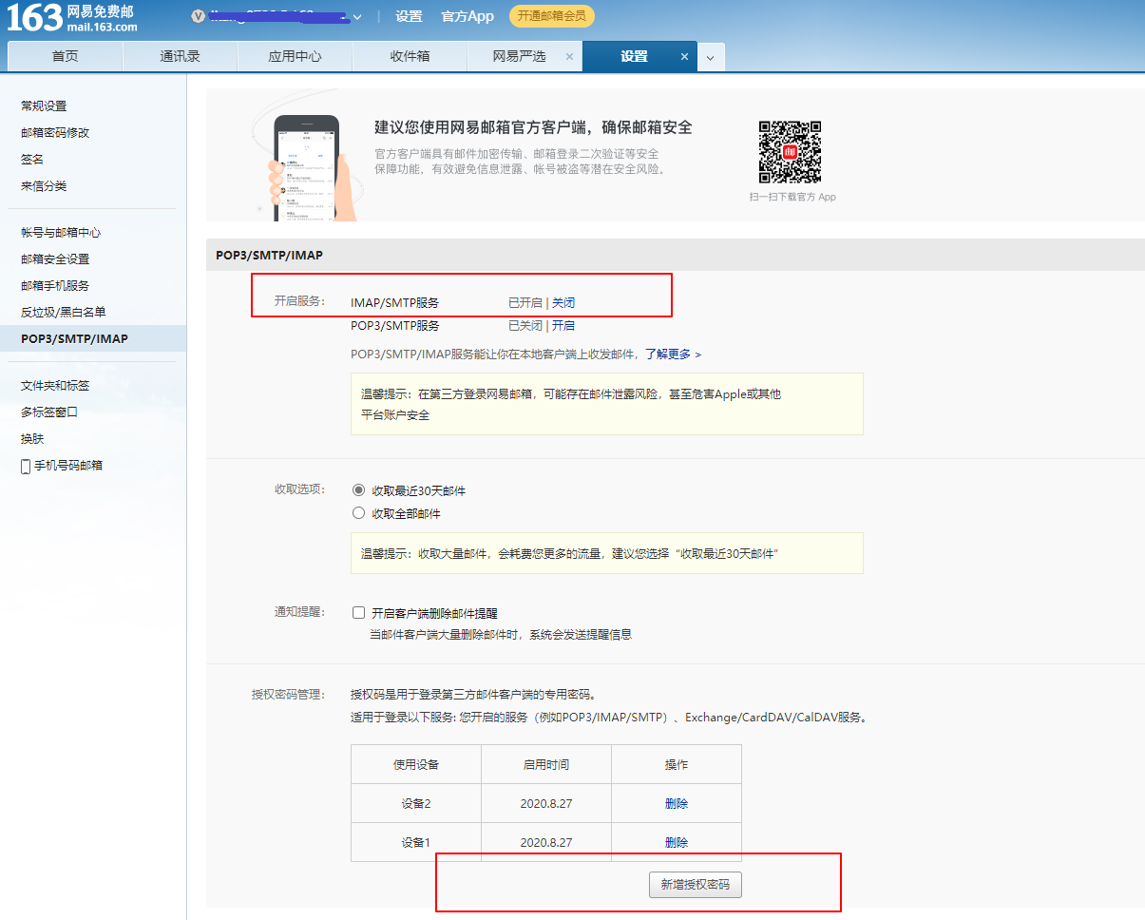Close the 设置 tab
This screenshot has height=920, width=1145.
tap(684, 57)
